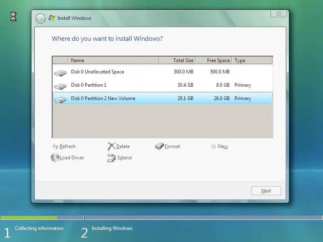Click Collecting information step label
The width and height of the screenshot is (323, 242).
[x=39, y=228]
